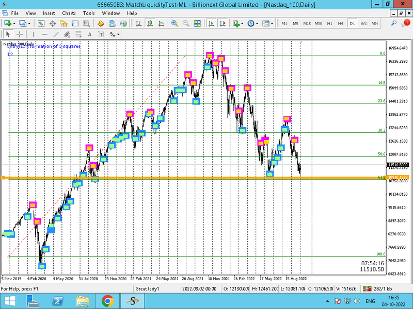Click the 282/1 kb connection status
Image resolution: width=413 pixels, height=309 pixels.
pos(377,289)
